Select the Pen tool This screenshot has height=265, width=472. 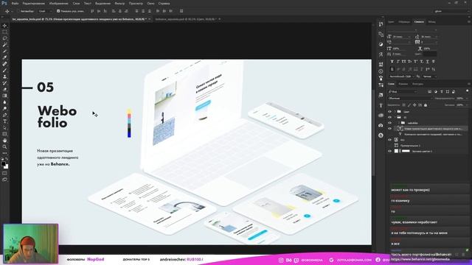coord(4,115)
